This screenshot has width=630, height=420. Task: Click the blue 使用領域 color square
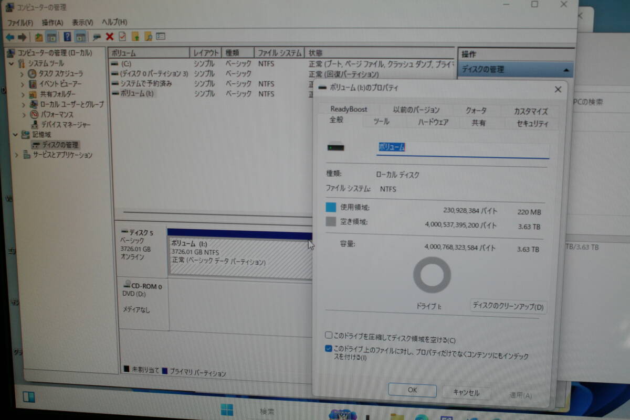tap(331, 208)
